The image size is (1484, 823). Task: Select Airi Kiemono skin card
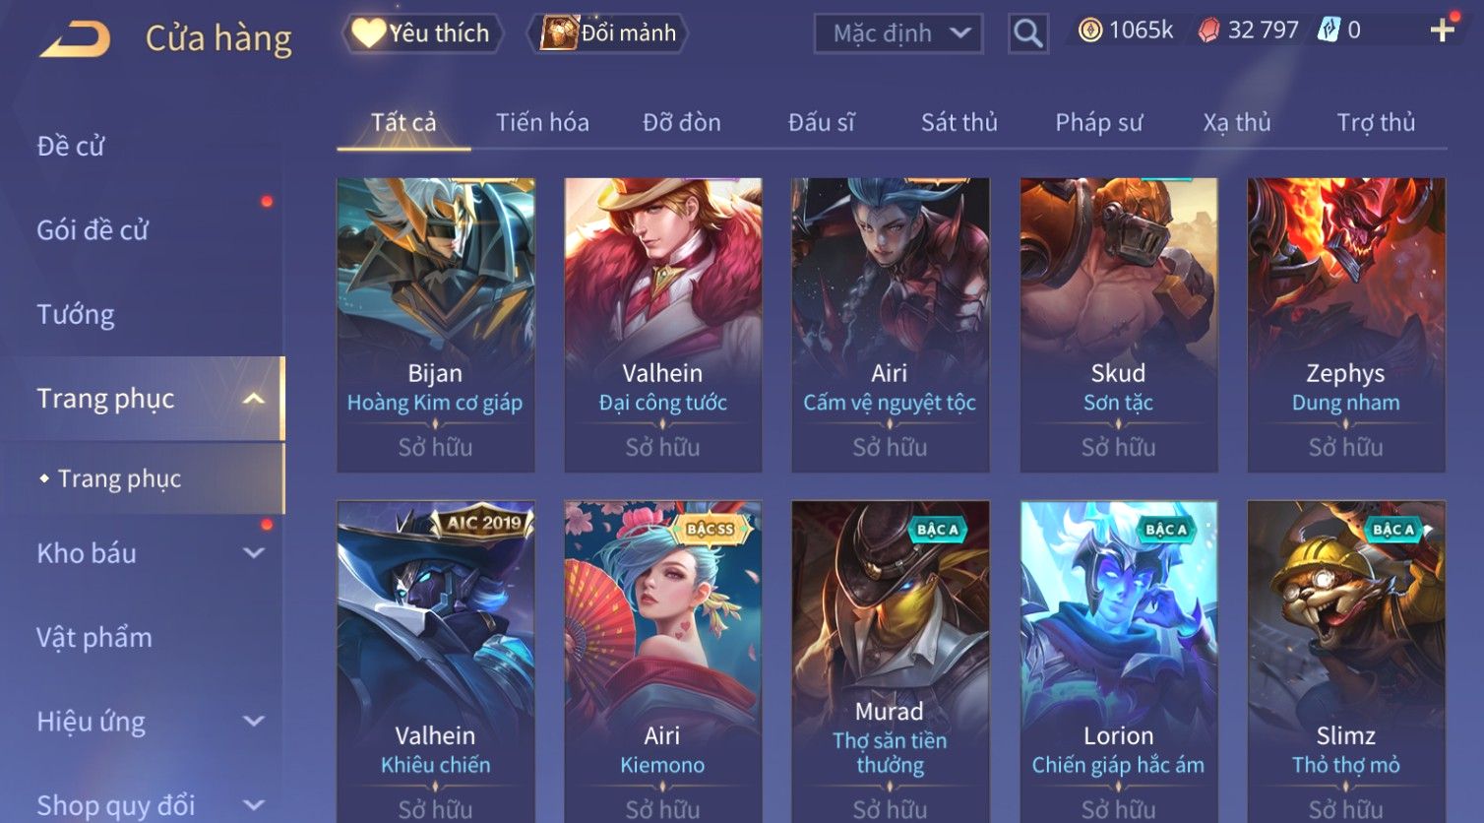tap(662, 662)
